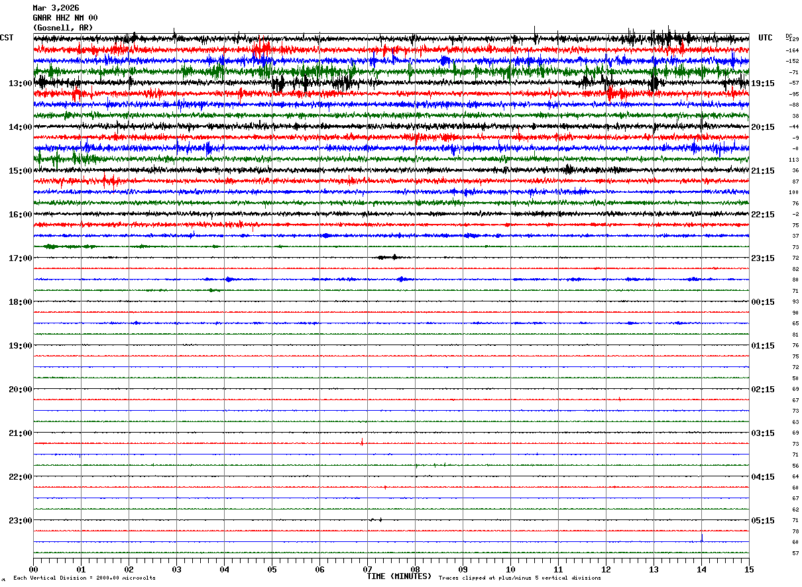Click the date label Mar 3,2026

(x=56, y=8)
